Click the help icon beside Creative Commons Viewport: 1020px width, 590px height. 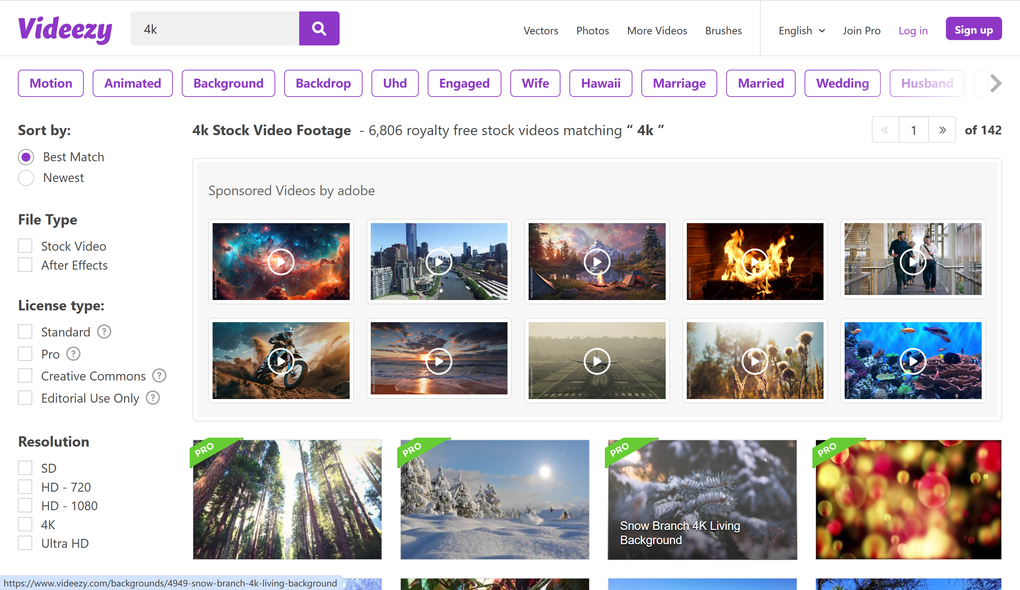point(159,376)
